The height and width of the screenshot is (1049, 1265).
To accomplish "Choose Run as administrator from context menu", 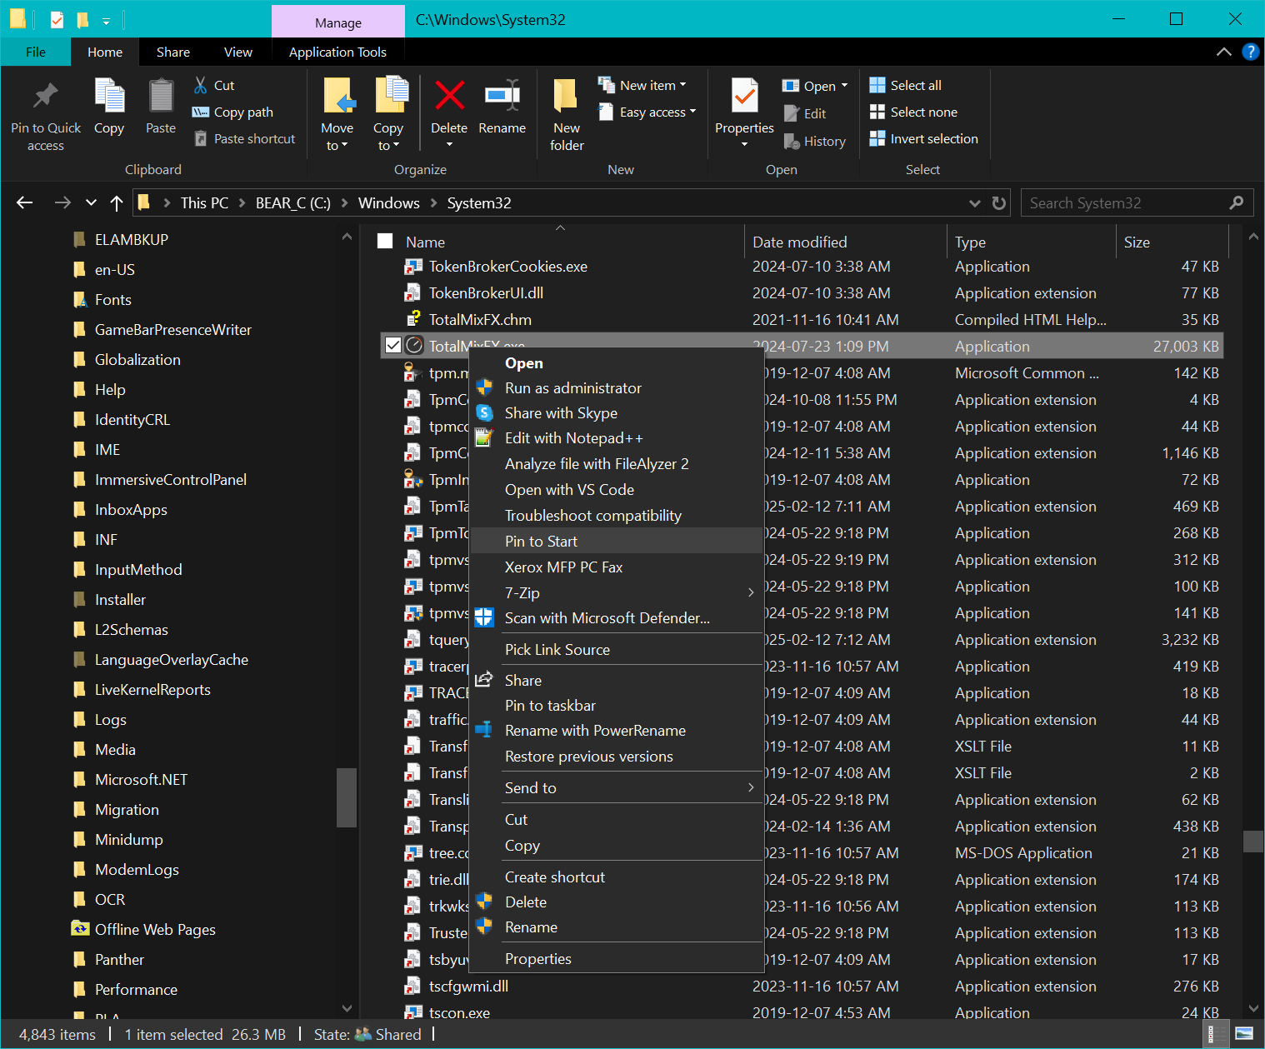I will tap(572, 388).
